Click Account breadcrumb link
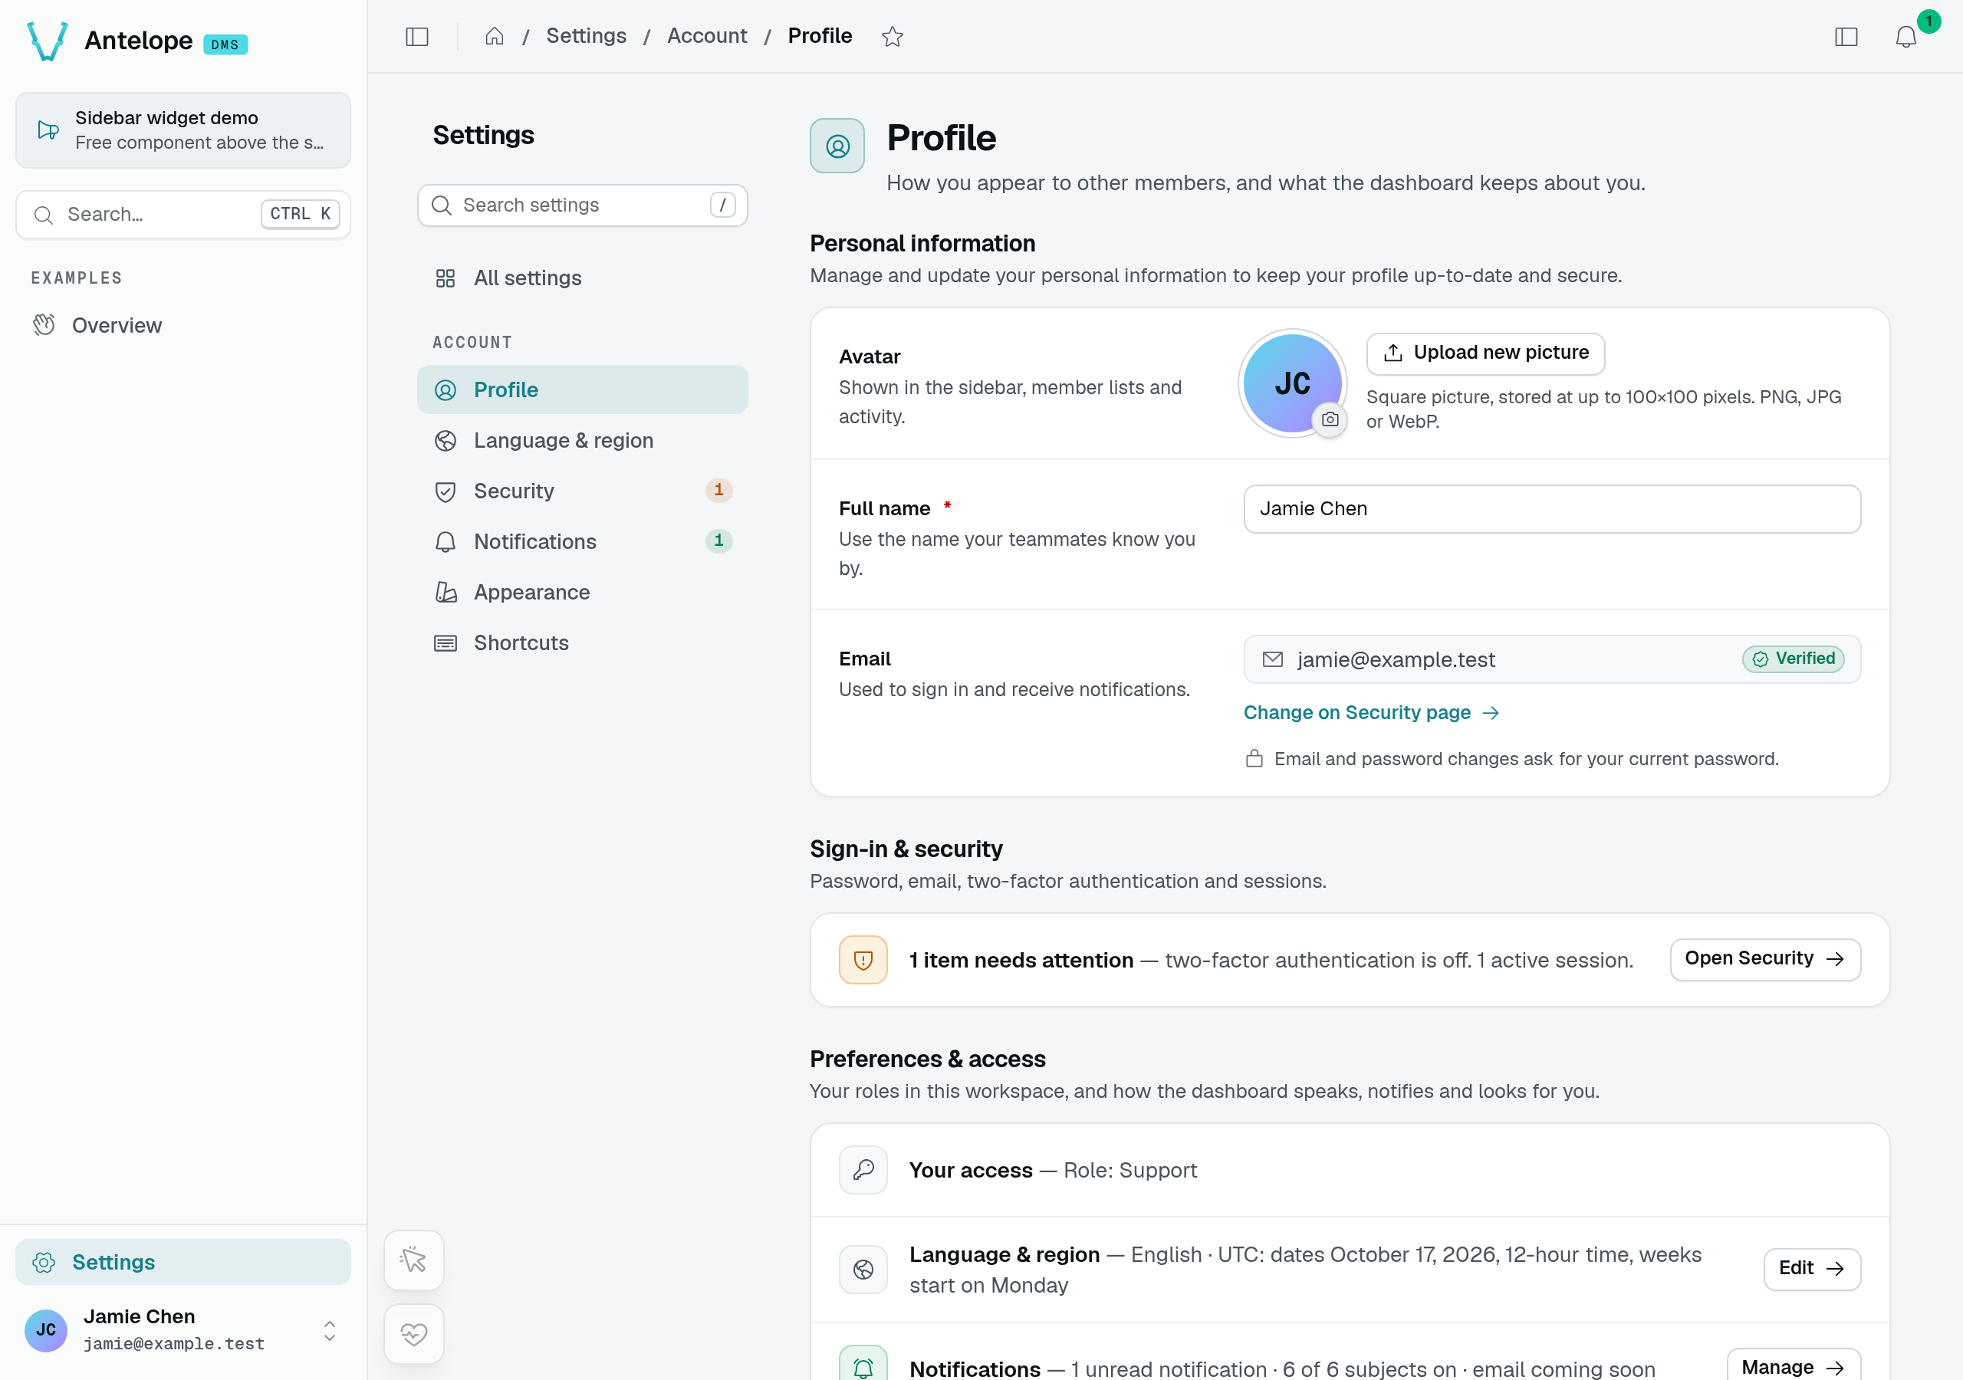Image resolution: width=1963 pixels, height=1380 pixels. (x=706, y=36)
